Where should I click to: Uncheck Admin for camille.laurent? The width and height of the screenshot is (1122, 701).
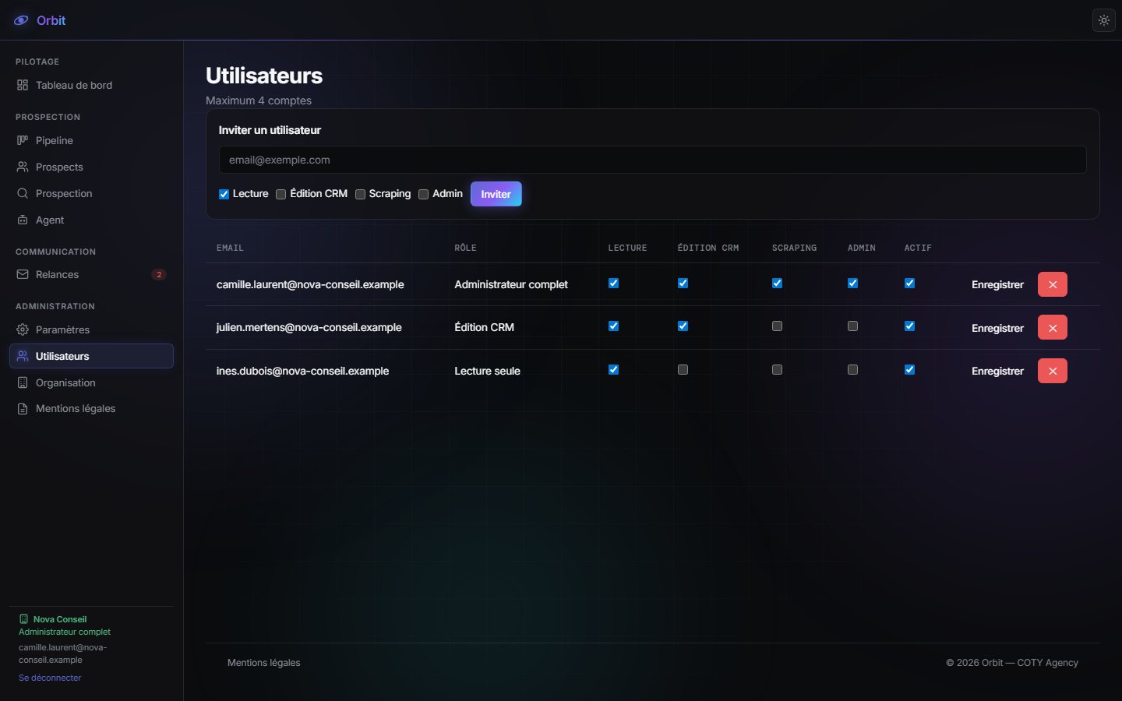point(852,284)
